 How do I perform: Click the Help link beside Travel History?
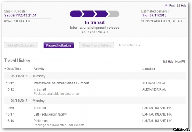(170, 61)
